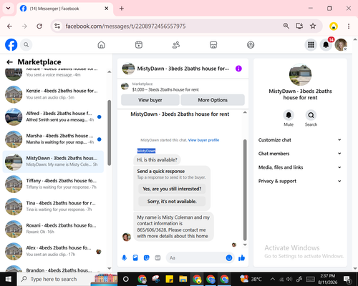Open the View buyer profile link

203,140
